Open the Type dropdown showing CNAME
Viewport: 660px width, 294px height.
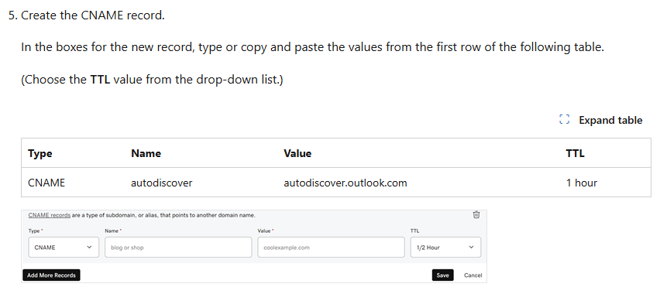point(64,248)
